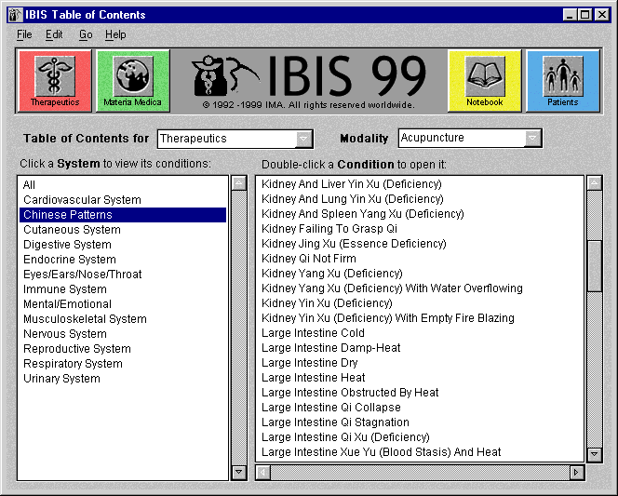This screenshot has height=496, width=618.
Task: Click the IBIS title bar app icon
Action: point(15,15)
